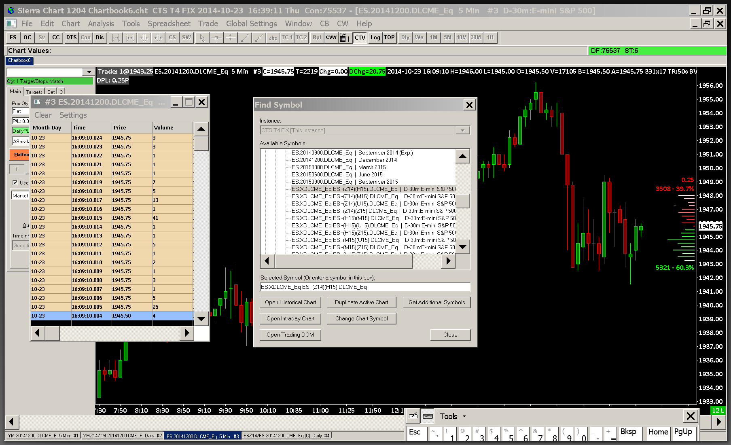Open Settings menu in time and sales window

[x=73, y=115]
